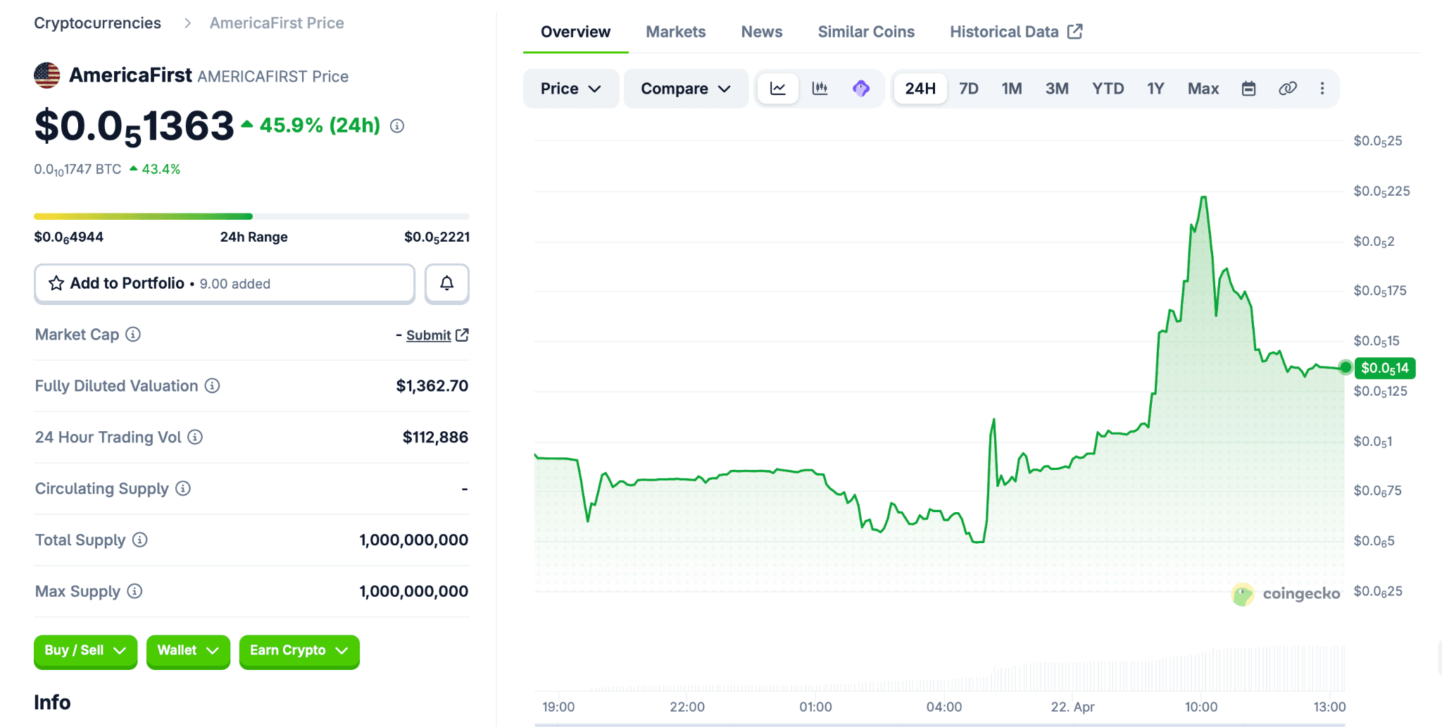Screen dimensions: 1442x727
Task: Open the calendar date range picker
Action: (x=1248, y=89)
